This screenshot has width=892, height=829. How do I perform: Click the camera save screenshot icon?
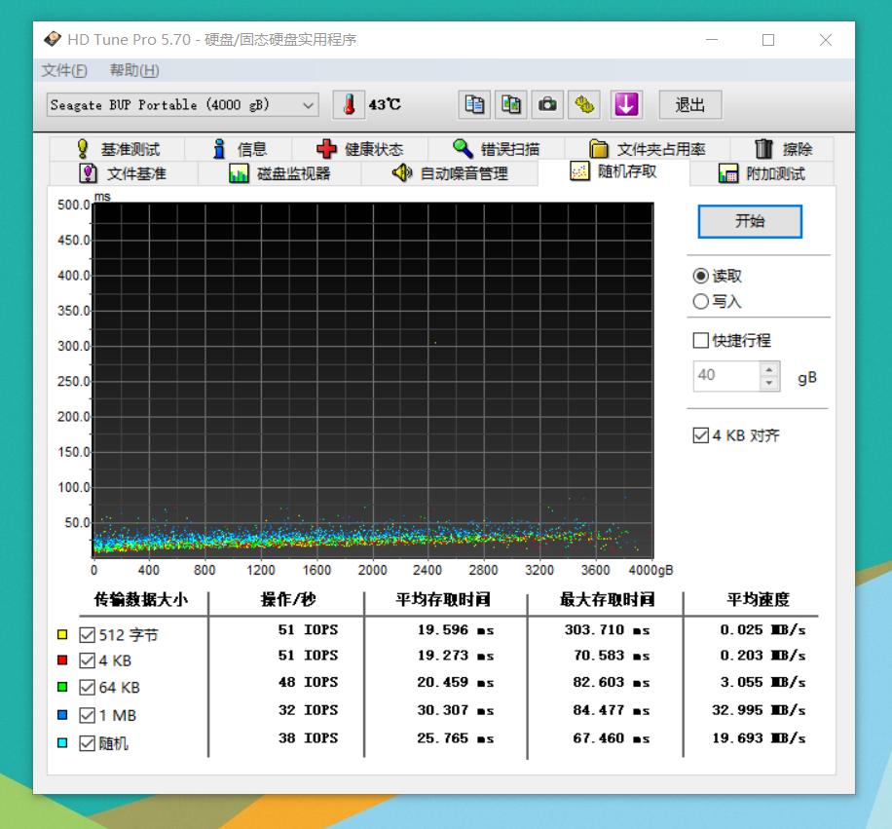(x=547, y=104)
